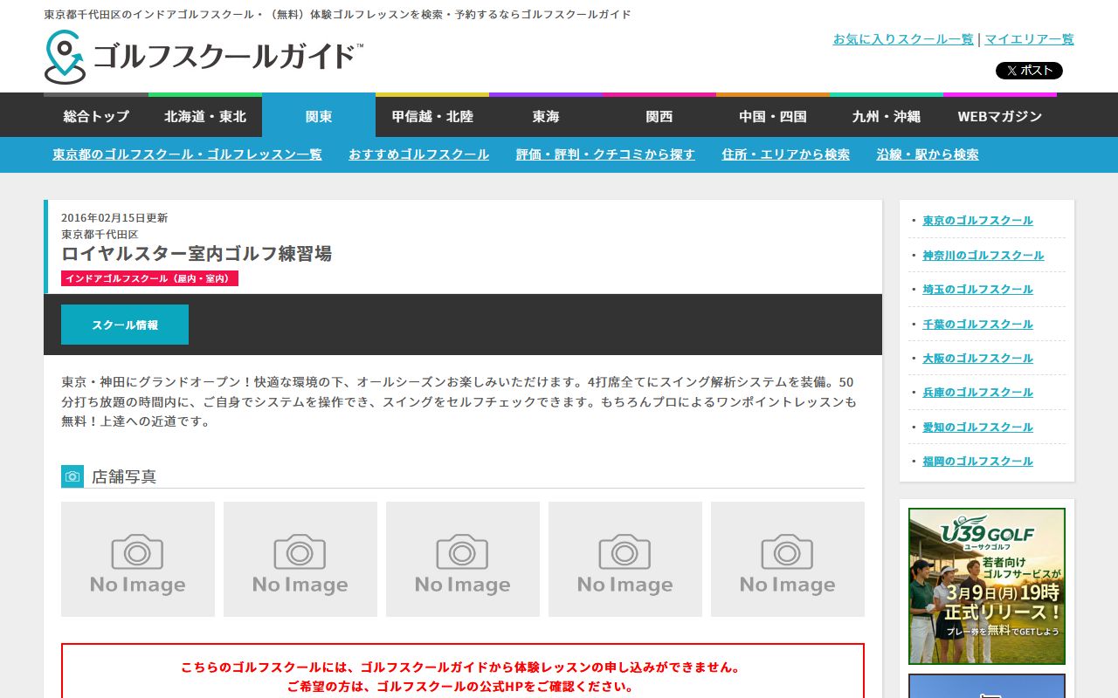Select 東海 region tab
Viewport: 1118px width, 698px height.
(x=546, y=116)
